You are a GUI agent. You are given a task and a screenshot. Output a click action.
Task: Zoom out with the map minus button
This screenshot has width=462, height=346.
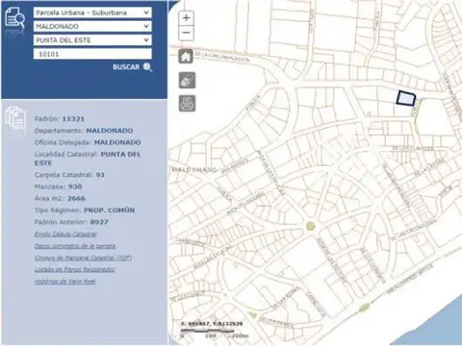click(186, 33)
